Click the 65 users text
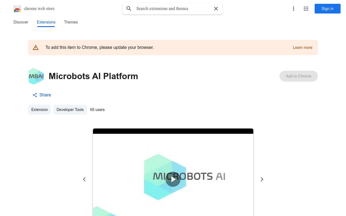Image resolution: width=346 pixels, height=216 pixels. click(x=97, y=110)
